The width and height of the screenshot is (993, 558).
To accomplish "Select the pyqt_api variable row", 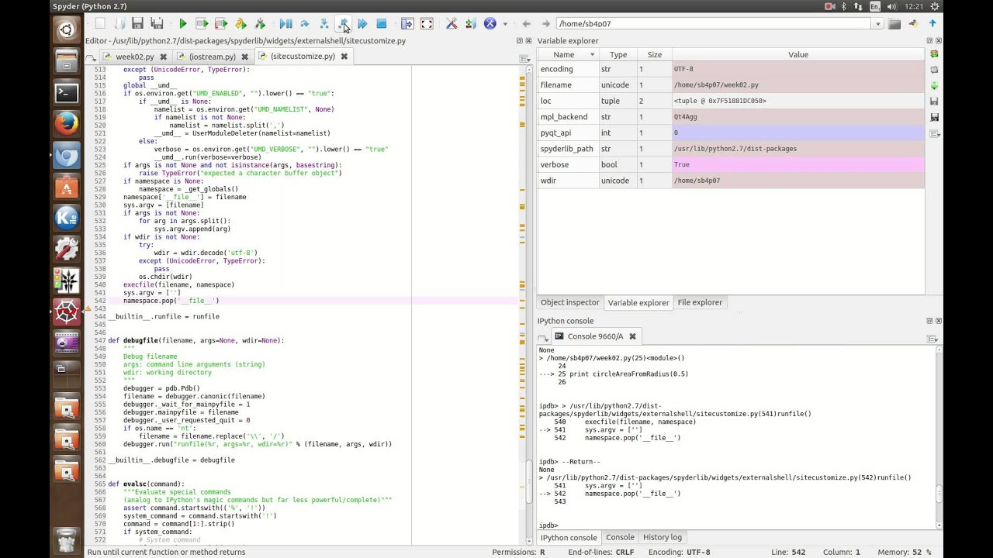I will click(x=731, y=133).
